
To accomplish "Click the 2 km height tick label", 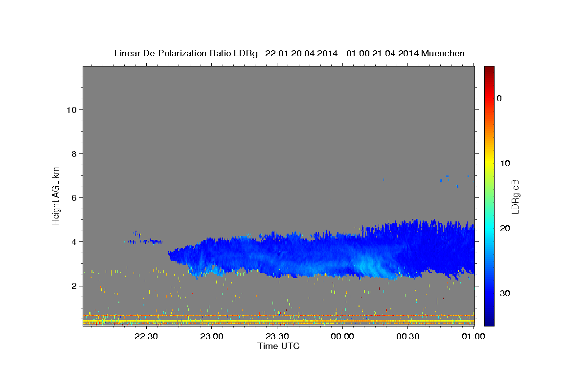I will (x=74, y=286).
